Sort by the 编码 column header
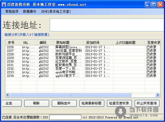The width and height of the screenshot is (165, 122). (45, 43)
